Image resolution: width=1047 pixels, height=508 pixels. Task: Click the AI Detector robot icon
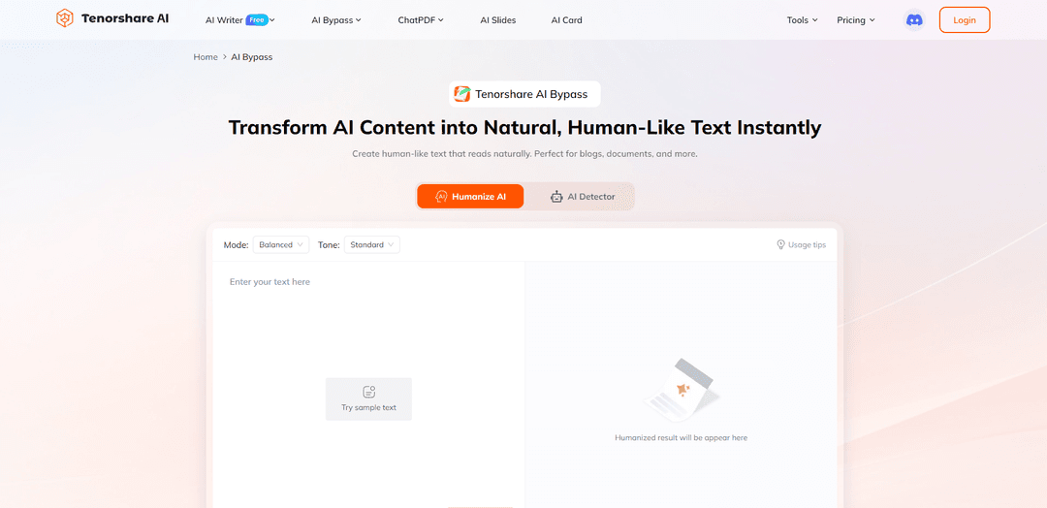tap(556, 196)
